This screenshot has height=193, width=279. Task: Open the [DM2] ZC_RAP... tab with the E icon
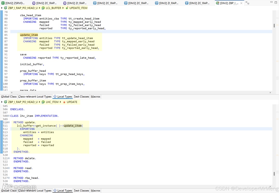197,3
